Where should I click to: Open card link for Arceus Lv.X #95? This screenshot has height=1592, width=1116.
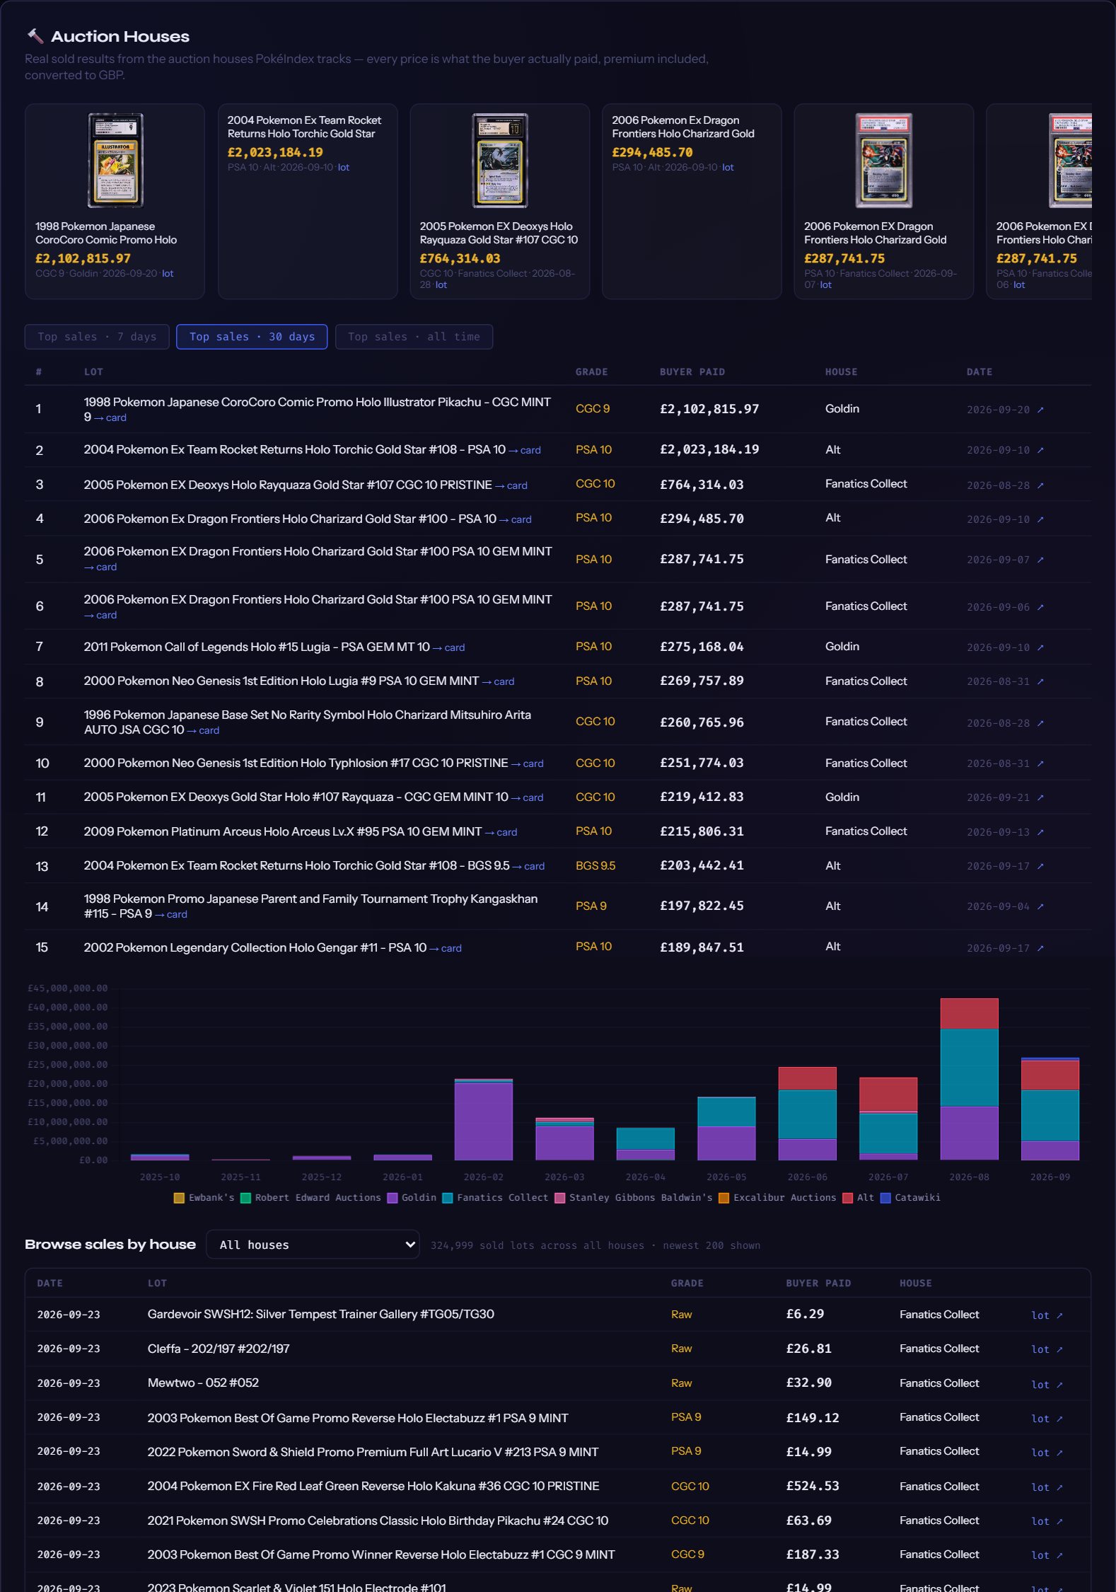(501, 832)
